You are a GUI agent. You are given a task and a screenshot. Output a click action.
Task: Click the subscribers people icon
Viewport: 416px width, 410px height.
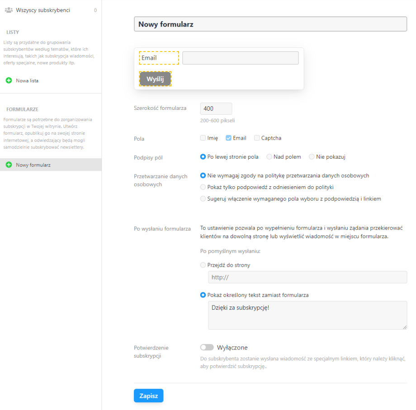[x=9, y=10]
